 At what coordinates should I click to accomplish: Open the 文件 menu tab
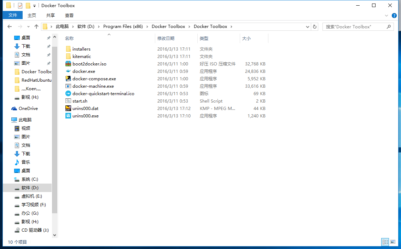coord(13,15)
